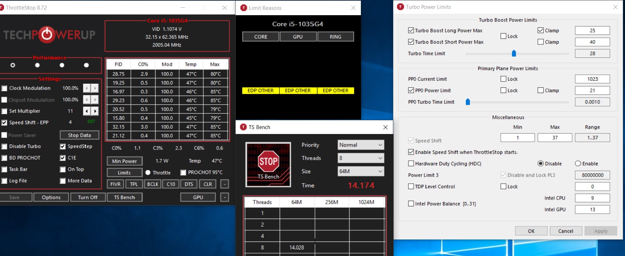625x256 pixels.
Task: Open the C10 states button
Action: pyautogui.click(x=171, y=184)
